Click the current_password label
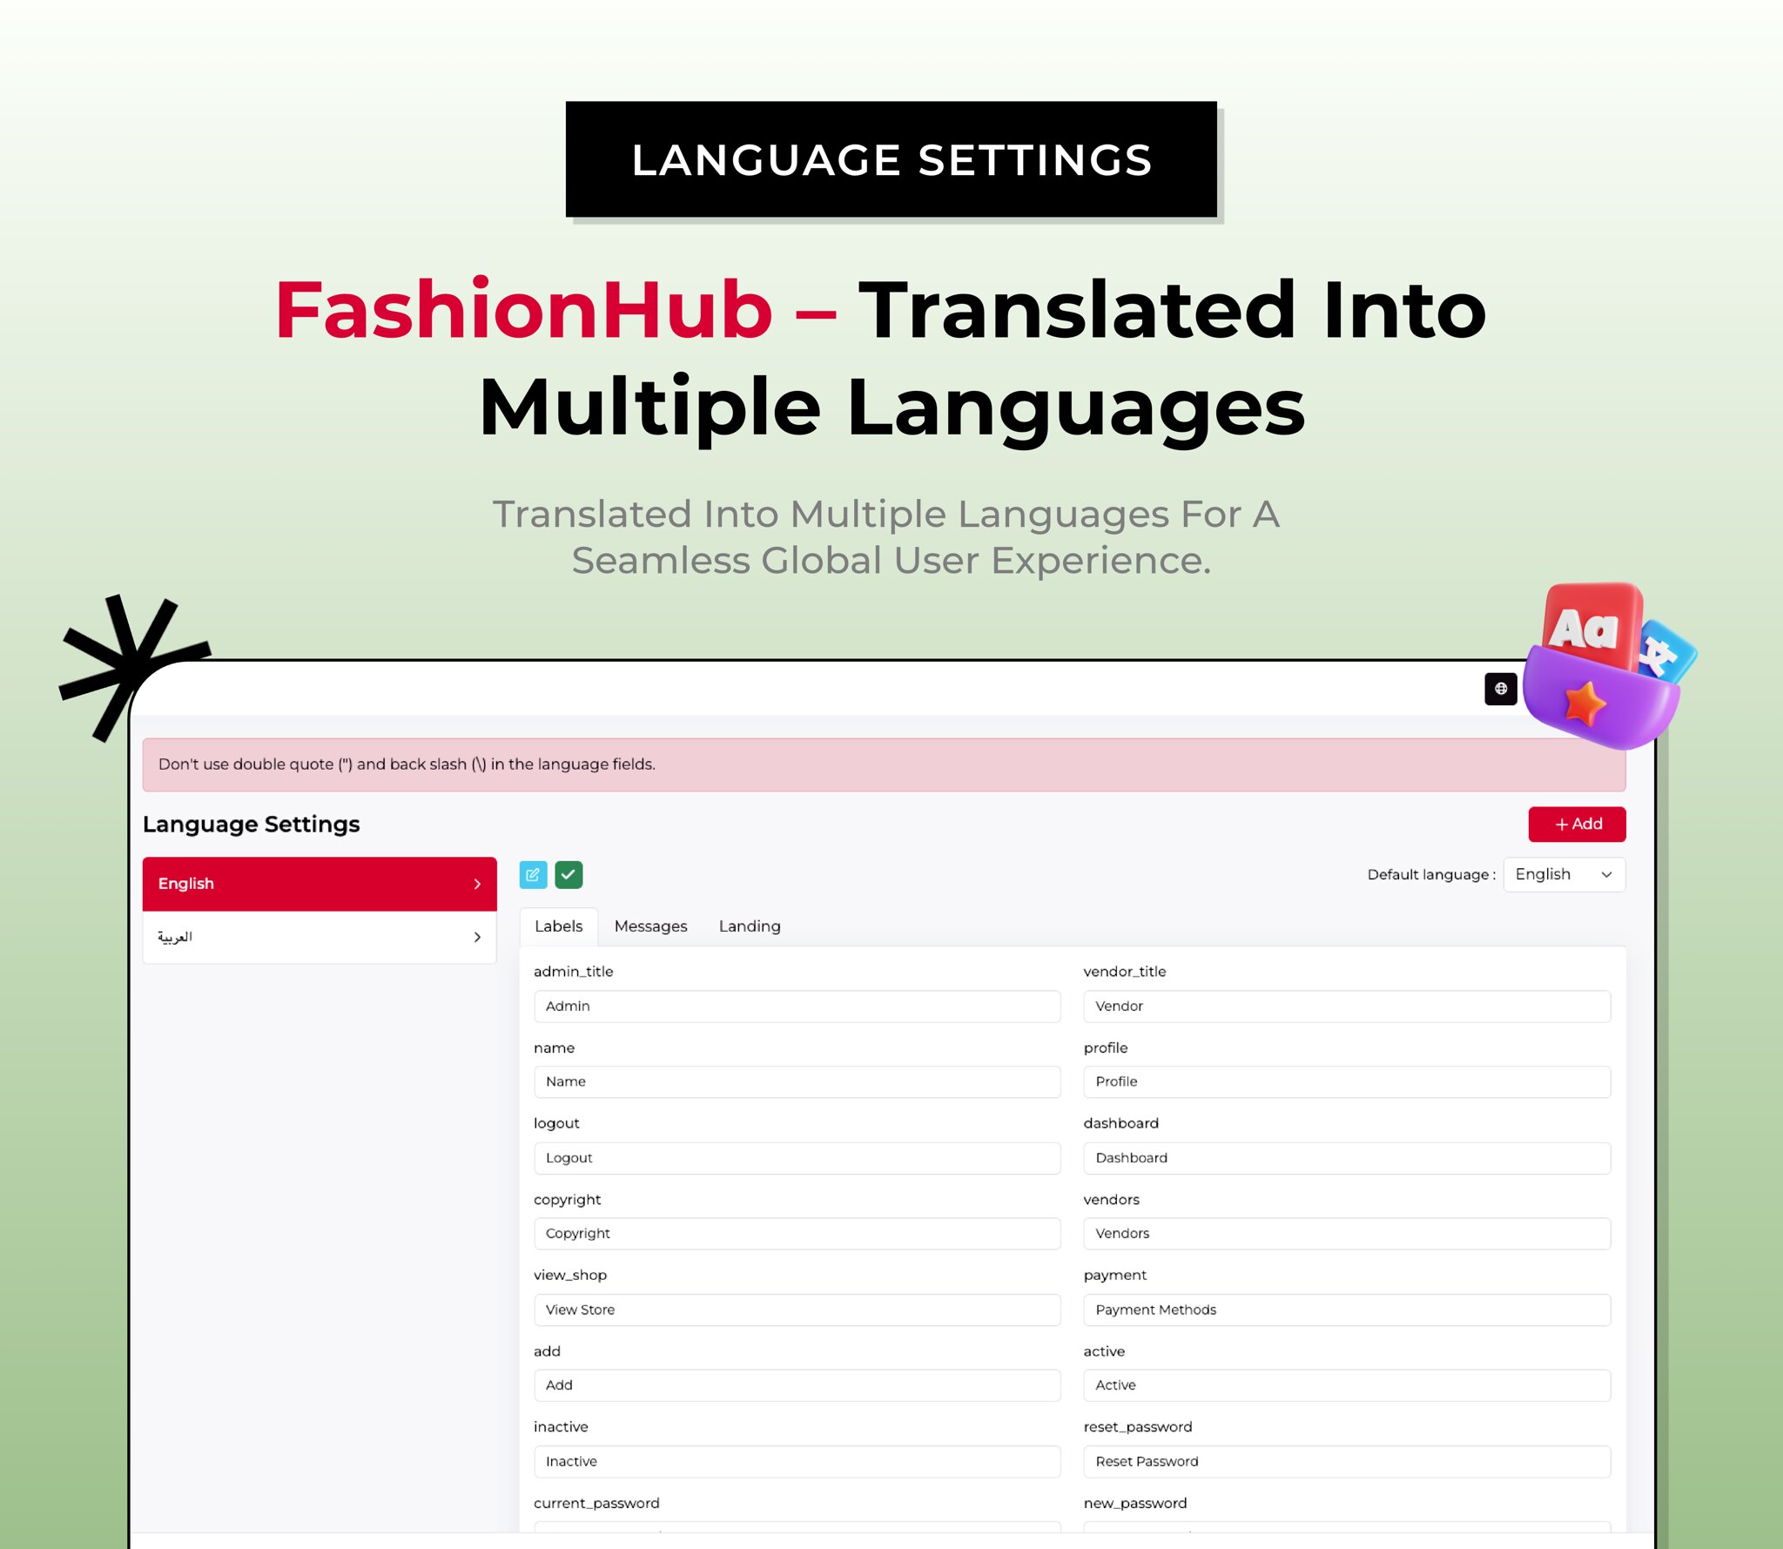1783x1549 pixels. pos(596,1503)
